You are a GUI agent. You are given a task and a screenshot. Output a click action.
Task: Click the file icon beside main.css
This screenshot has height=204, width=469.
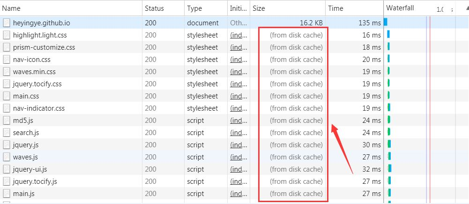click(x=6, y=96)
